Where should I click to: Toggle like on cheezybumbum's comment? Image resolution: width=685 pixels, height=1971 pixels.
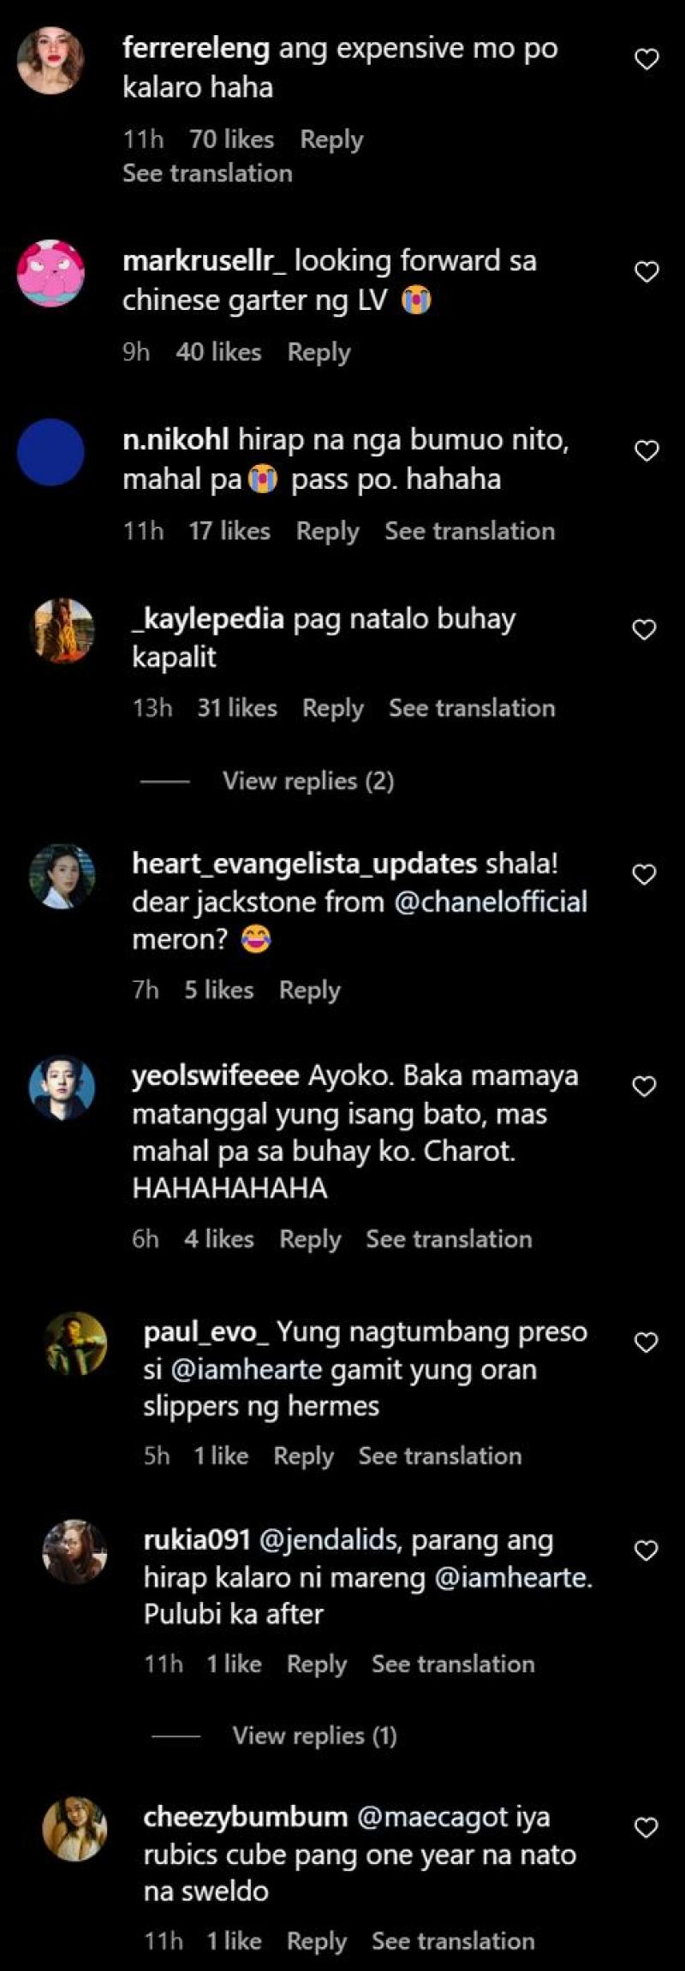(x=646, y=1828)
